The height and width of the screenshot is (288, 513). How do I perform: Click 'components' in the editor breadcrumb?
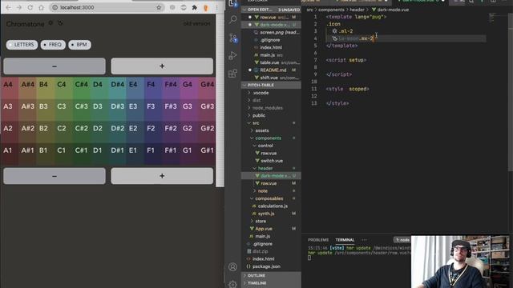(331, 10)
